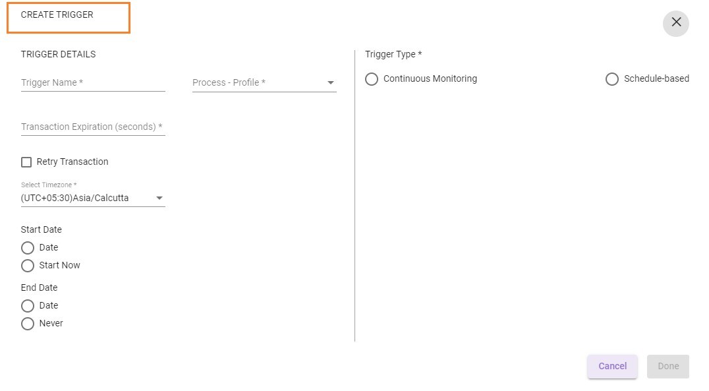The image size is (709, 391).
Task: Choose the Start Now option
Action: (28, 266)
